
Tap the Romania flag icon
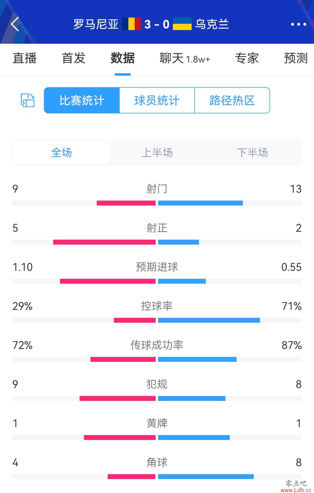(131, 24)
